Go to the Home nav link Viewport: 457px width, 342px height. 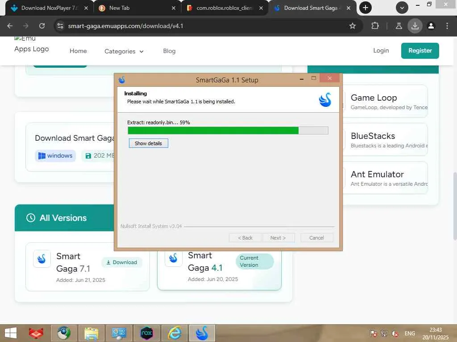(78, 51)
